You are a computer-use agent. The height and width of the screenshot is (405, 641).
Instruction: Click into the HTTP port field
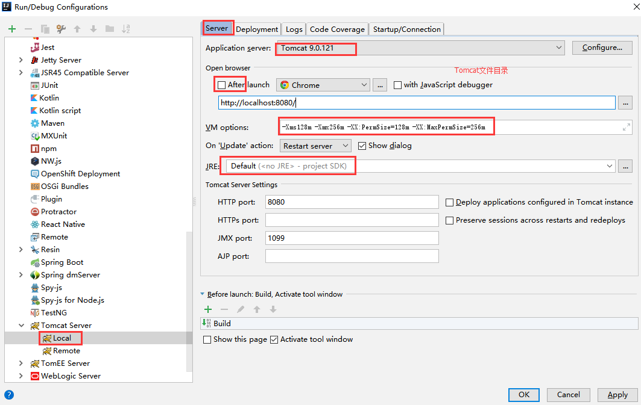pos(352,202)
